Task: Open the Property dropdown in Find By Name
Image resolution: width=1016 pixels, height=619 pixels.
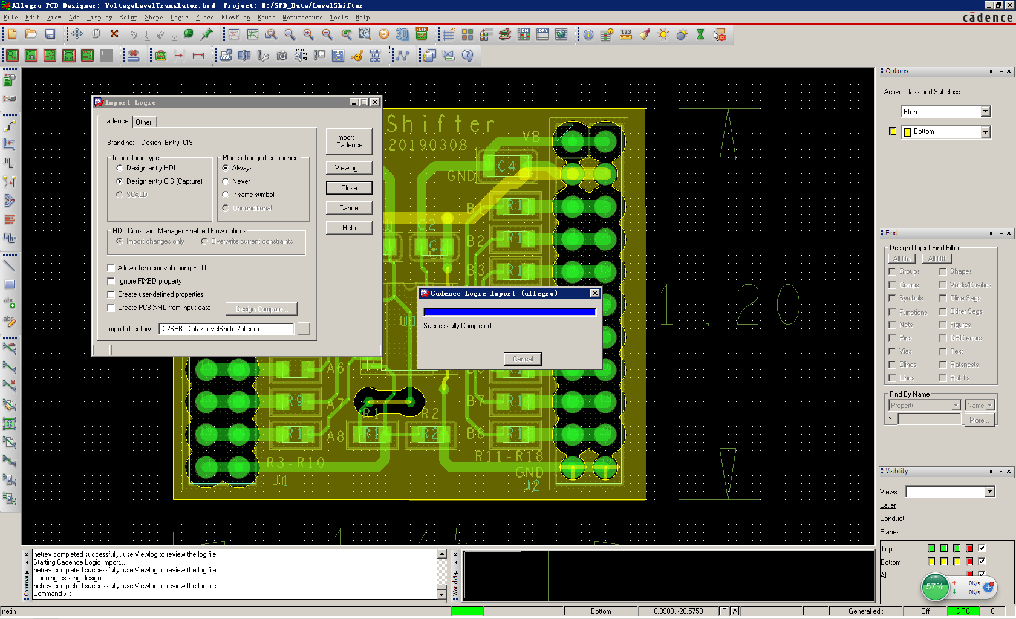Action: [x=956, y=406]
